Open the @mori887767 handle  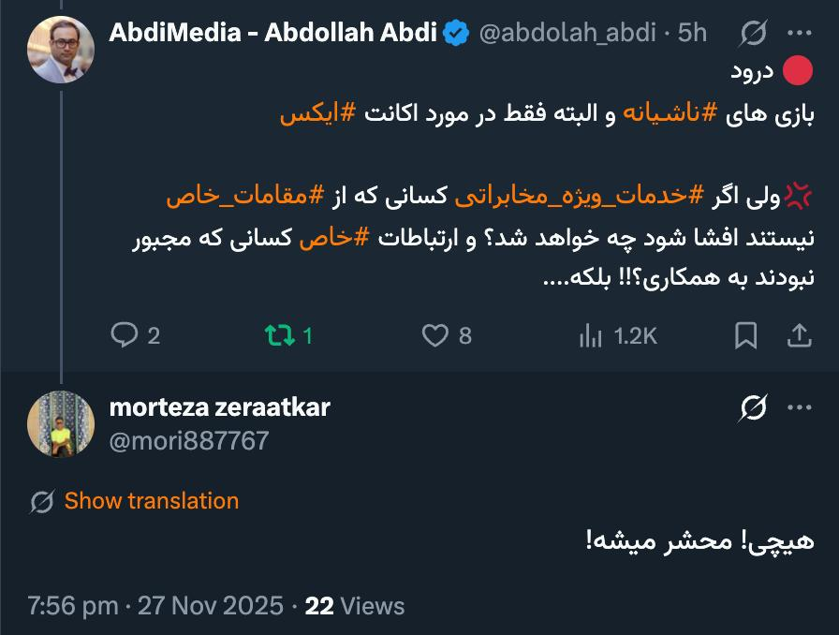coord(189,440)
